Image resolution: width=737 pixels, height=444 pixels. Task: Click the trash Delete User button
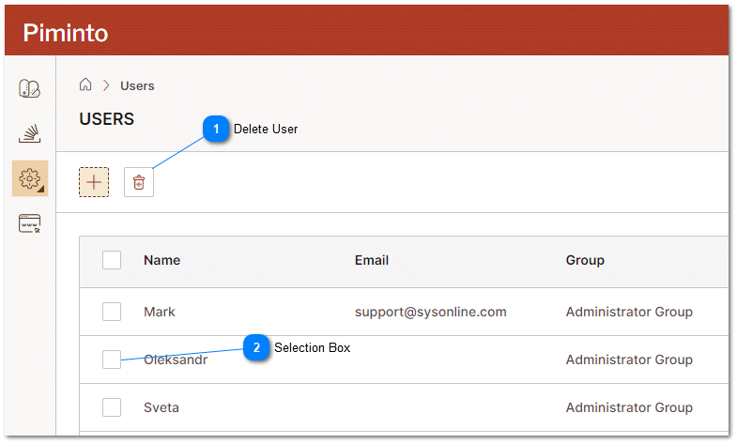[139, 182]
